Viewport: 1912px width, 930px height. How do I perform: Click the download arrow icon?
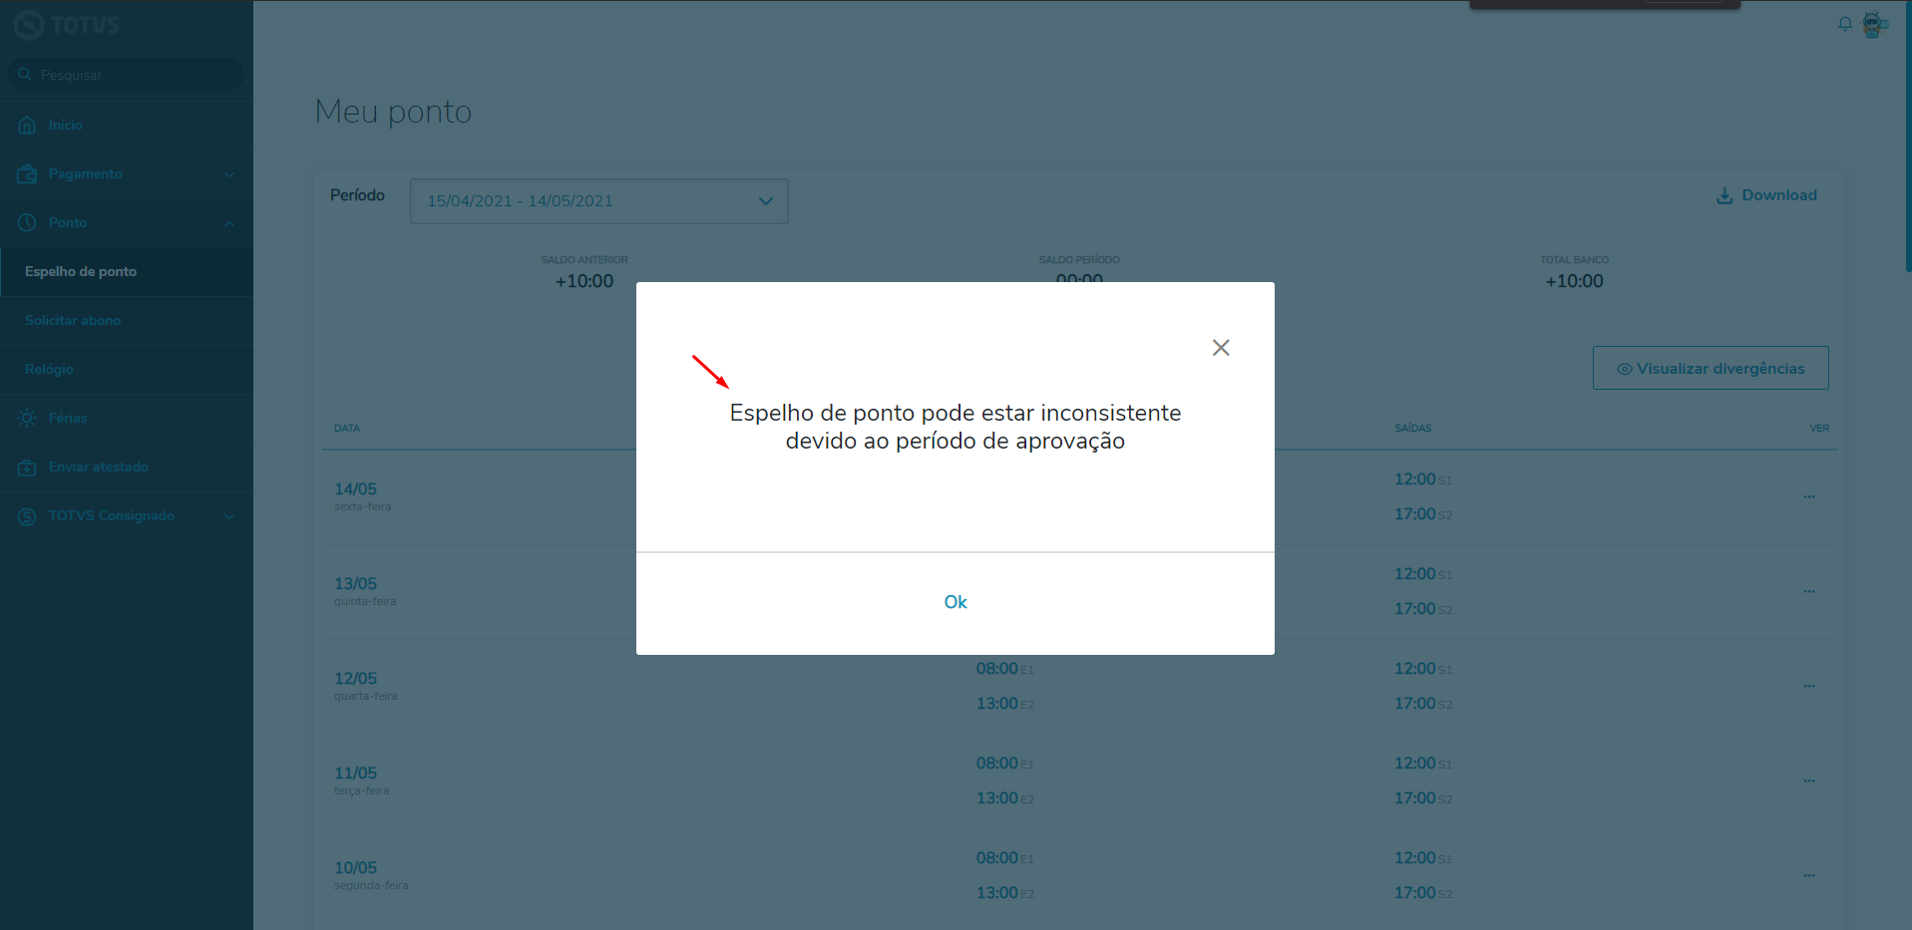coord(1724,195)
